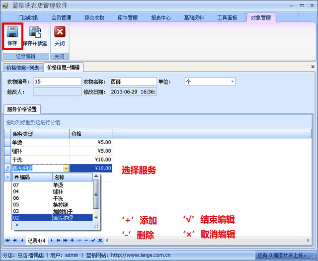This screenshot has height=261, width=318.
Task: Choose 02 清洗护理 in dropdown list
Action: (53, 218)
